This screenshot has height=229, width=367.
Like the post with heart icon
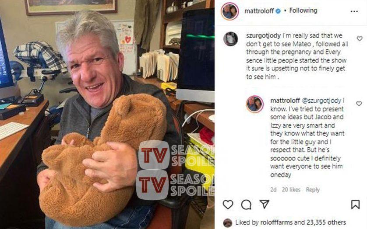click(x=228, y=205)
